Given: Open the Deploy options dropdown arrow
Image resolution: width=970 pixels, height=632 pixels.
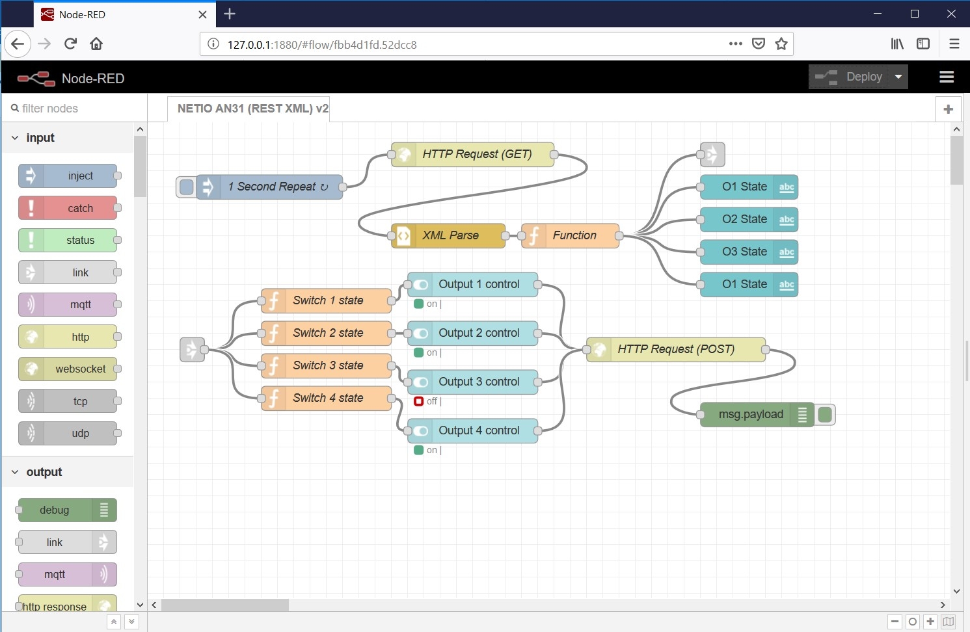Looking at the screenshot, I should tap(898, 77).
